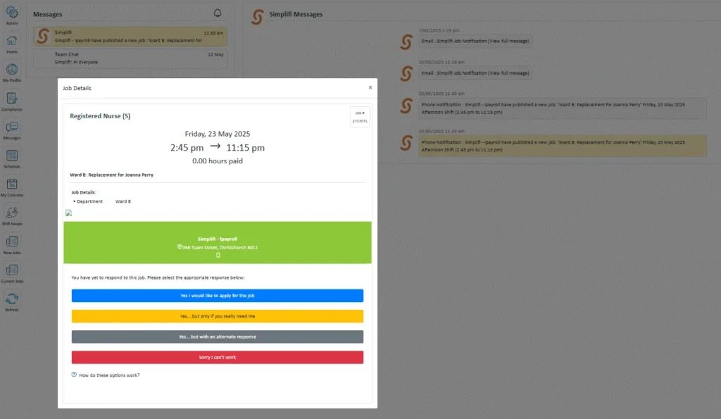Image resolution: width=721 pixels, height=419 pixels.
Task: Go to Home in the sidebar
Action: point(12,41)
